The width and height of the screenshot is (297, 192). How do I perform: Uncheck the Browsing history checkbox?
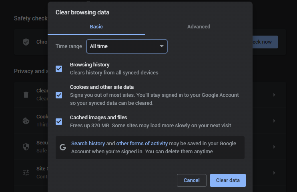(x=59, y=68)
